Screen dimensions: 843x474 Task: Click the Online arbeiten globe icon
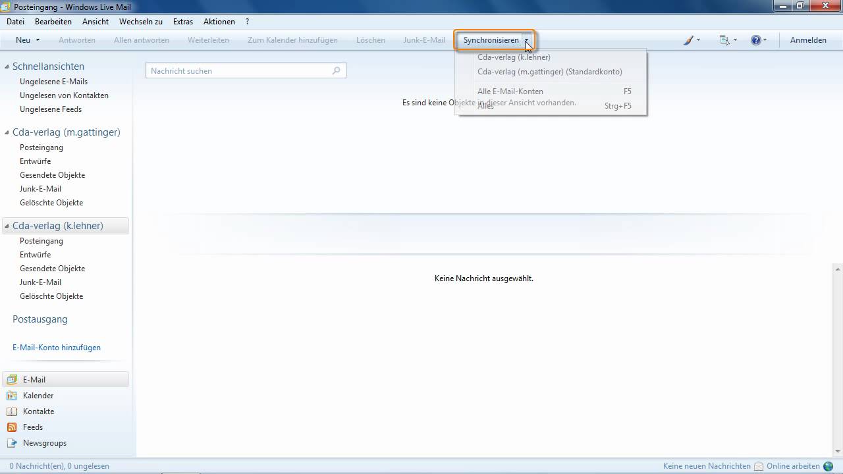828,466
